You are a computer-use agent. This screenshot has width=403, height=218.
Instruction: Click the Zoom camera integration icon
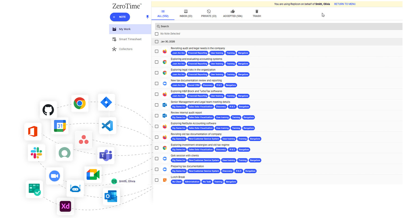[x=55, y=176]
